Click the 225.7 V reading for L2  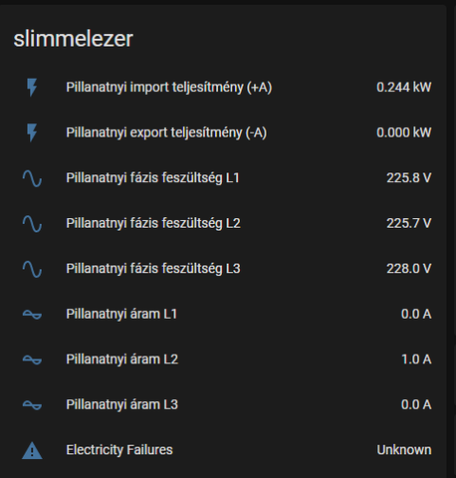[409, 223]
